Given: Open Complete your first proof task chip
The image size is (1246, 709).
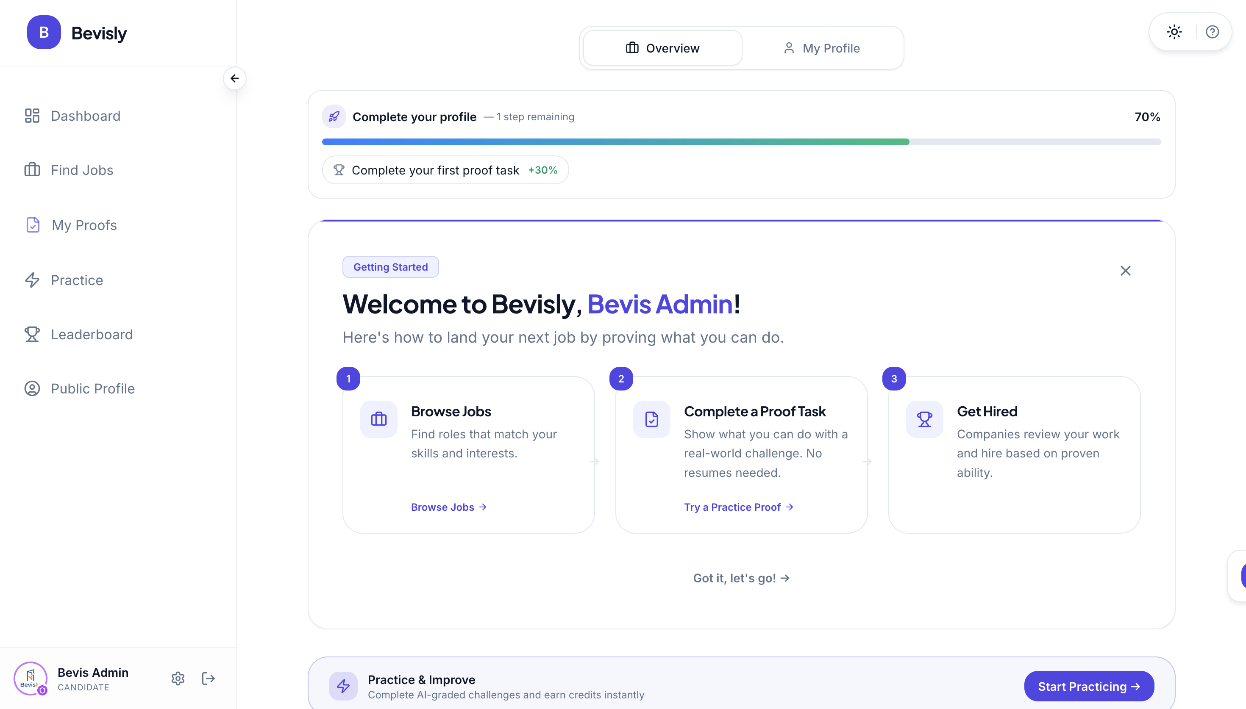Looking at the screenshot, I should point(445,170).
